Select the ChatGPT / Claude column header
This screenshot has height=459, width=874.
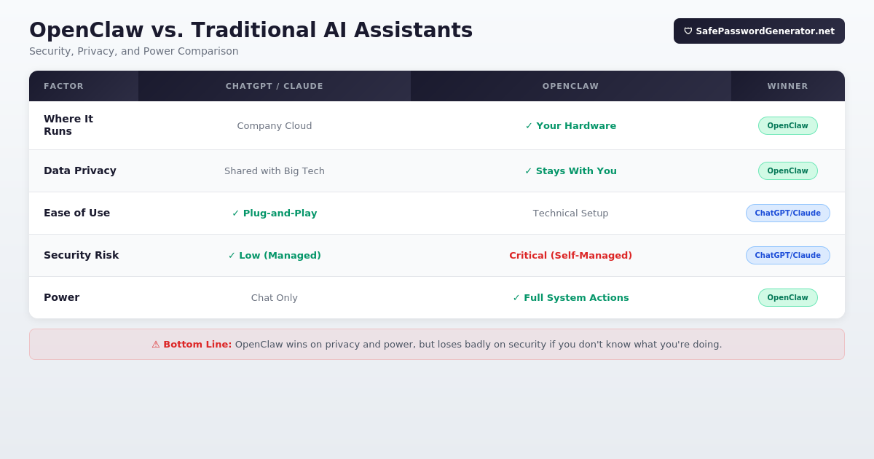(275, 87)
